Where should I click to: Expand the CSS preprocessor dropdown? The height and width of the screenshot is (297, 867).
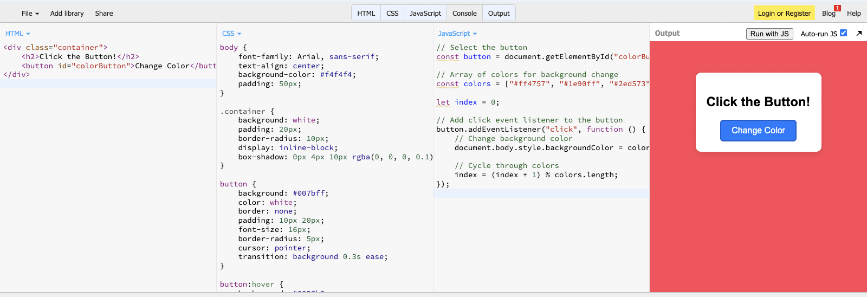coord(231,34)
